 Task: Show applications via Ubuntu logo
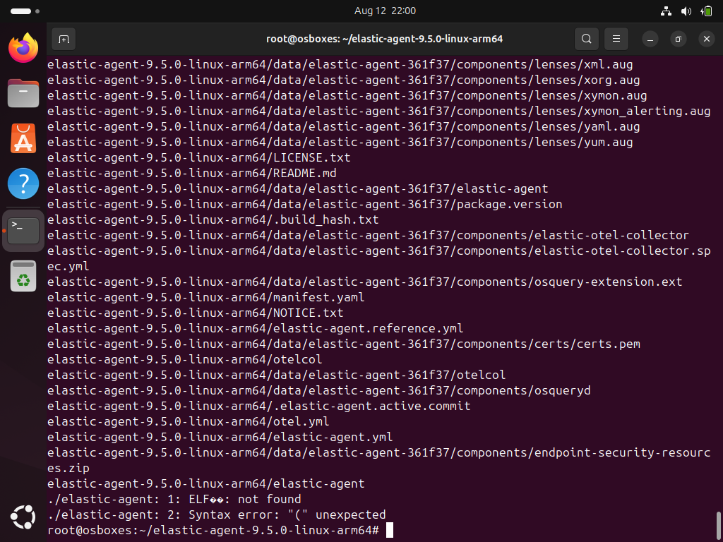point(23,517)
